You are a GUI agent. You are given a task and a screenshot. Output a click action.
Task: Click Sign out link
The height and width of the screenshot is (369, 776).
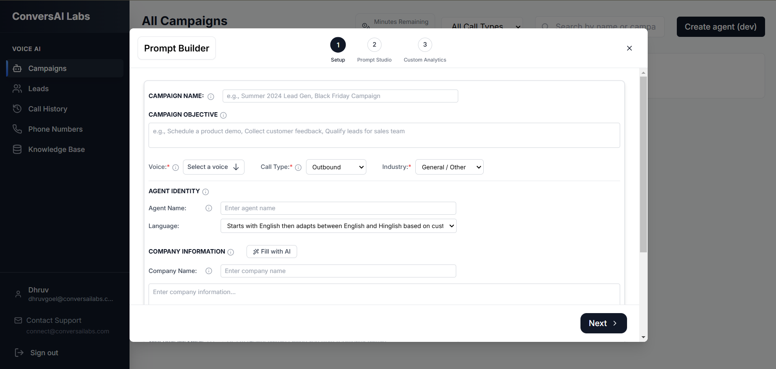(x=44, y=353)
